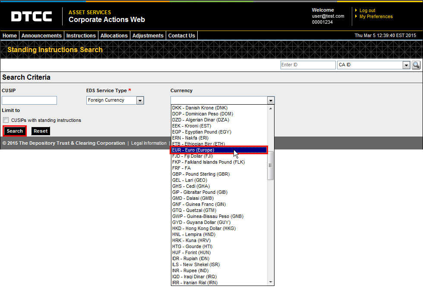Enable CUSIPs with standing instructions checkbox
Viewport: 423px width, 289px height.
point(6,120)
